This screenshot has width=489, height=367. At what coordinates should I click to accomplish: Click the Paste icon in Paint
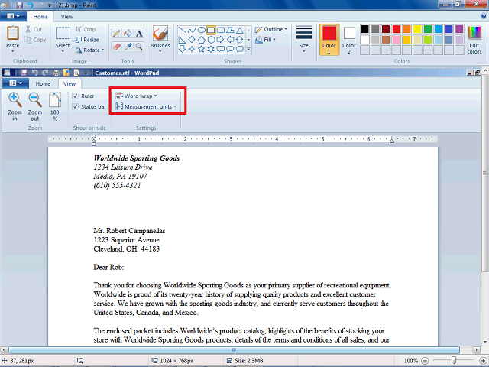(x=13, y=33)
